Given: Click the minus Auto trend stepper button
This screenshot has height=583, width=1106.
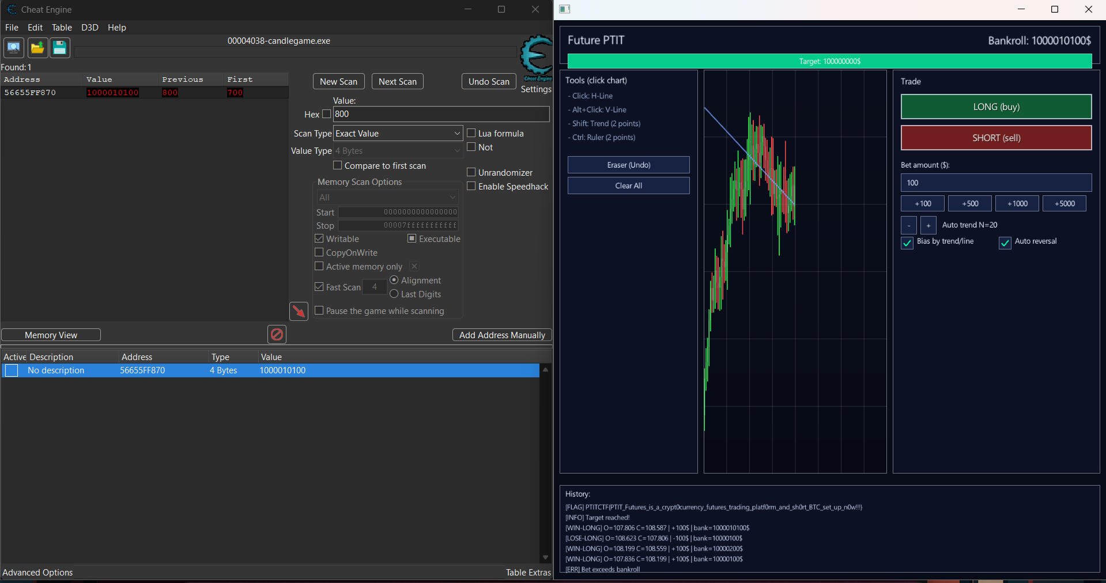Looking at the screenshot, I should pos(908,225).
